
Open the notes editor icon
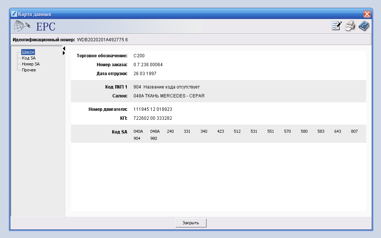337,26
